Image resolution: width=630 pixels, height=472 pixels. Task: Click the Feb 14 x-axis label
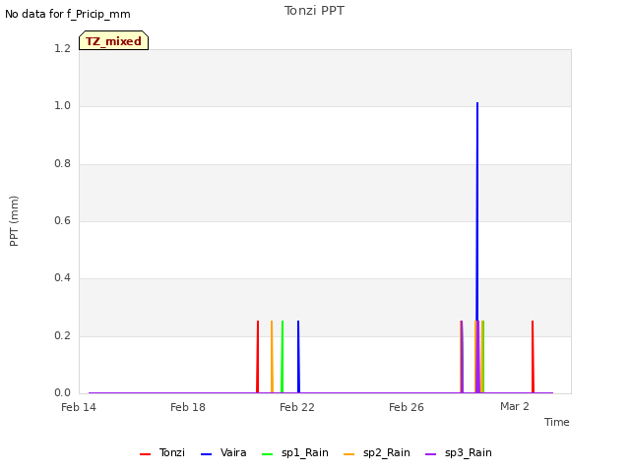(x=79, y=407)
